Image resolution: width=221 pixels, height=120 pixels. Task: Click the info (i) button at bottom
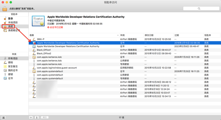pyautogui.click(x=37, y=118)
